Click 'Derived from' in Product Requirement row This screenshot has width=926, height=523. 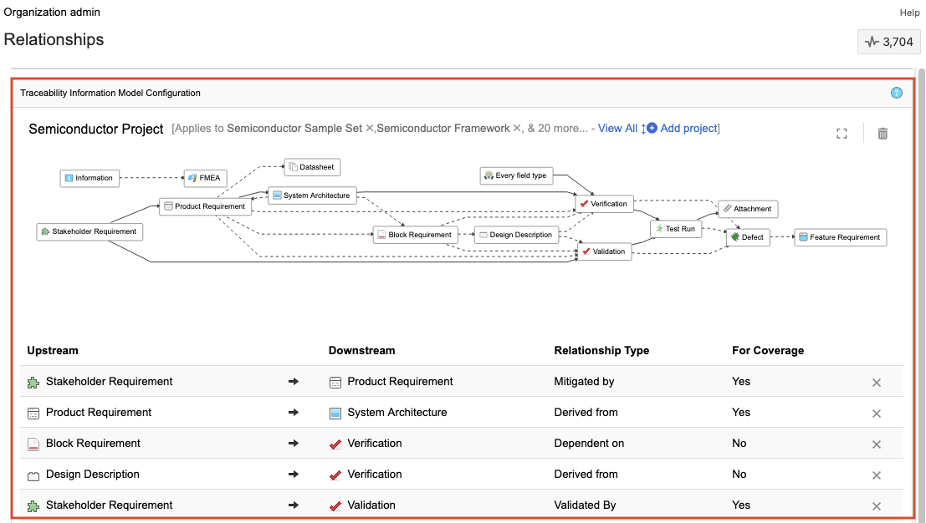(x=586, y=412)
